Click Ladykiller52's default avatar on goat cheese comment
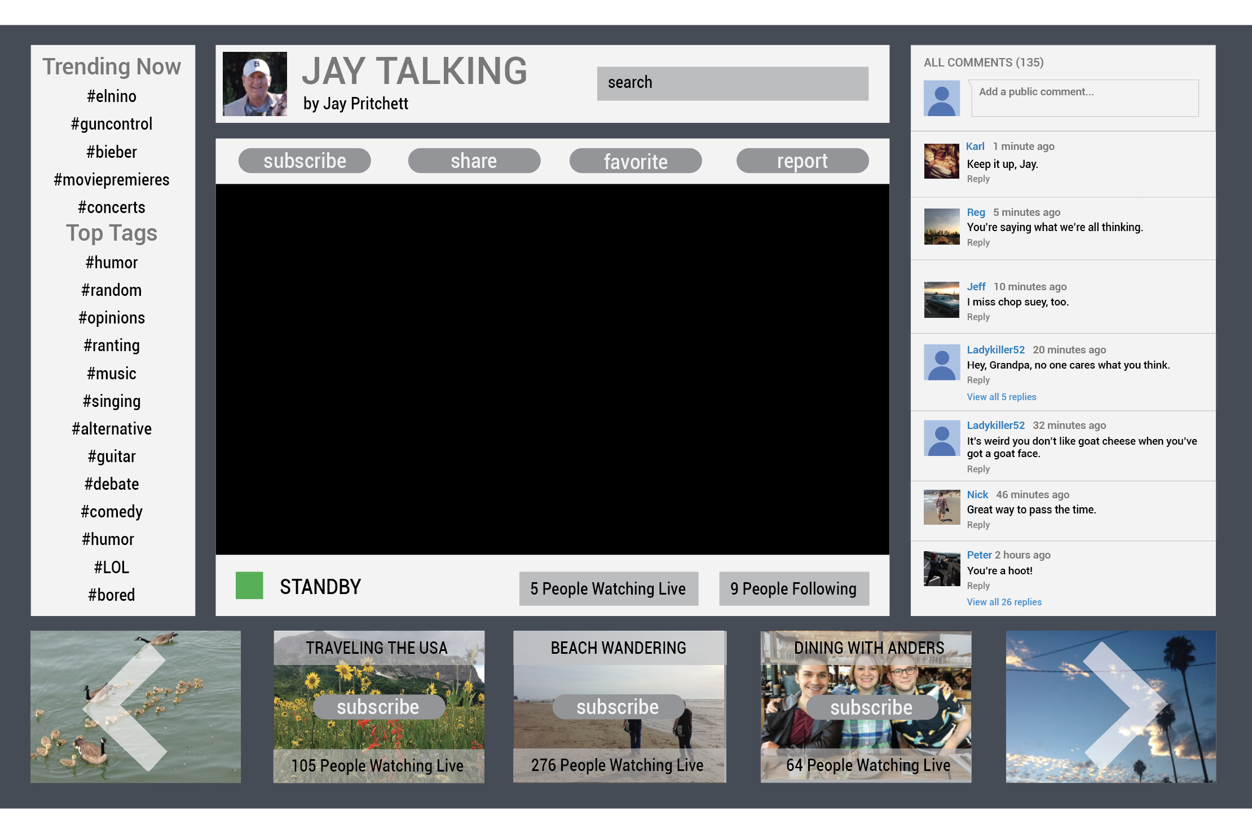 [x=941, y=438]
